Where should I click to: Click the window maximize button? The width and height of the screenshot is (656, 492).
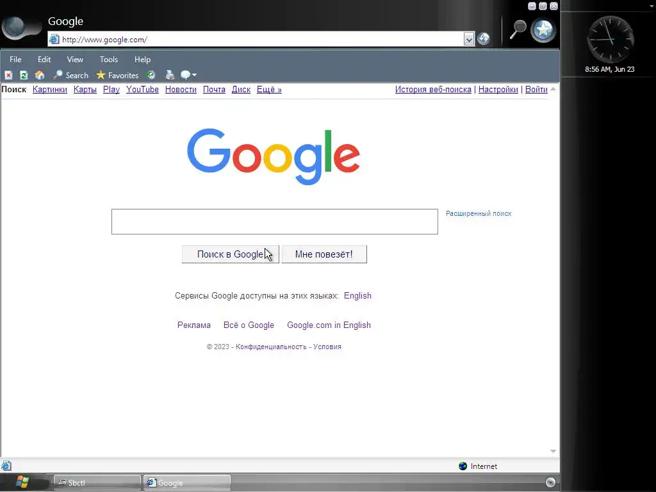tap(543, 6)
